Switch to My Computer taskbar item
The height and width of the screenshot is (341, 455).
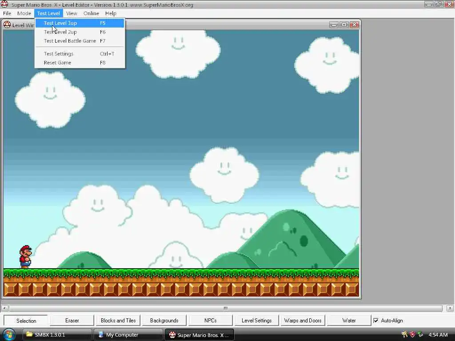tap(128, 335)
